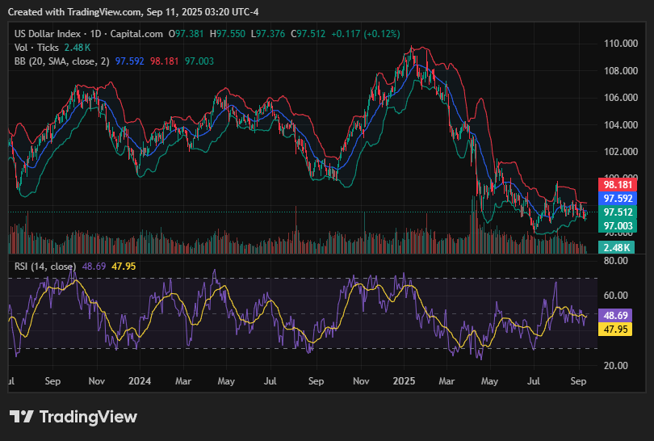Viewport: 654px width, 441px height.
Task: Click the 'Vol · Ticks' indicator label
Action: click(36, 48)
